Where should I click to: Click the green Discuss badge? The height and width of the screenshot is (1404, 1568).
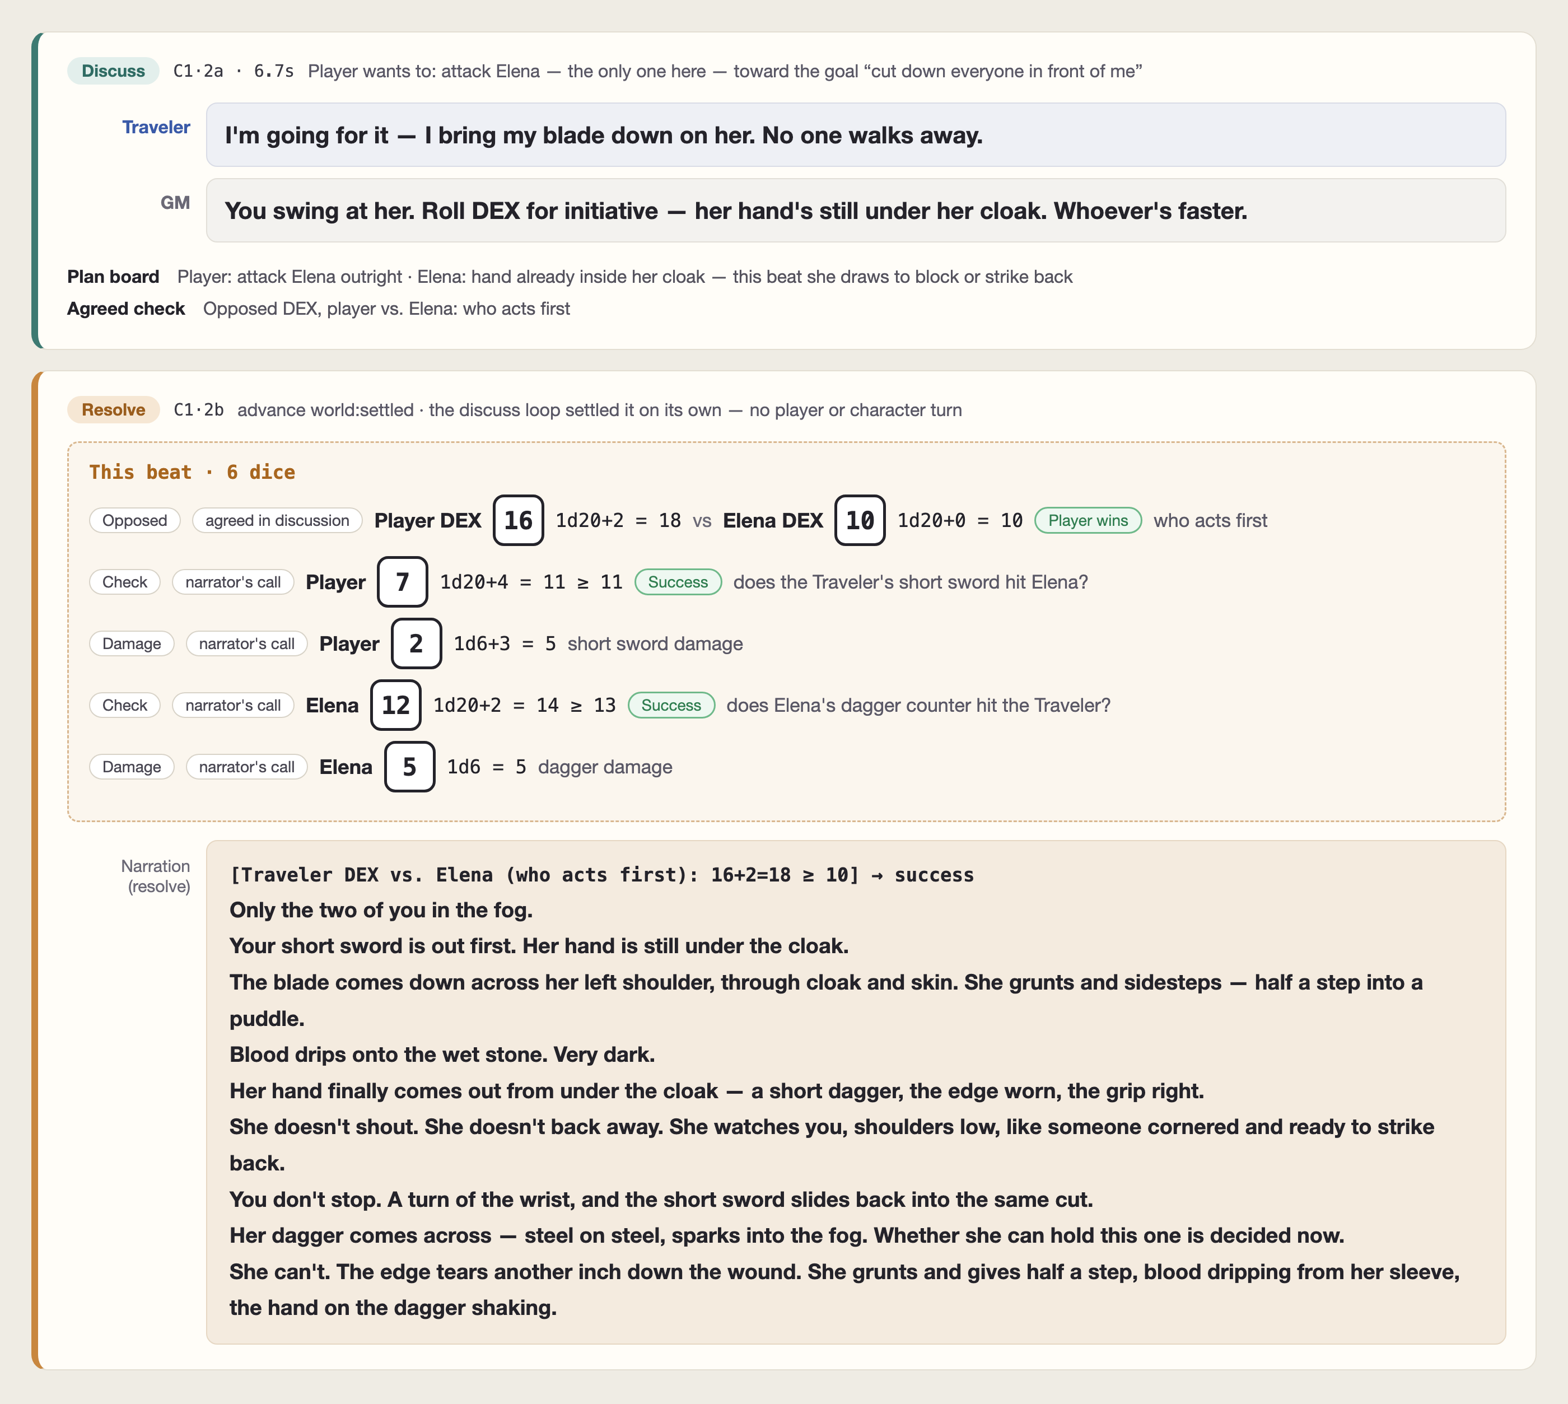pyautogui.click(x=113, y=71)
